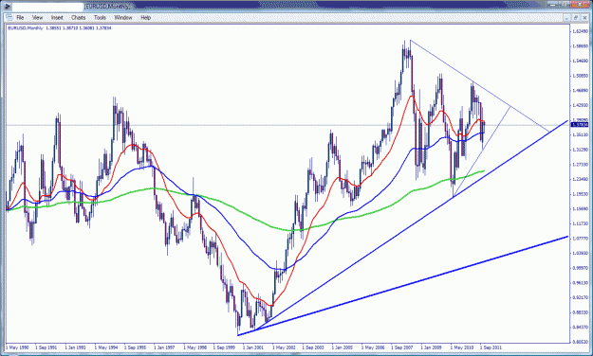Screen dimensions: 593x356
Task: Click the 1 Sep 1999 date label
Action: point(224,347)
